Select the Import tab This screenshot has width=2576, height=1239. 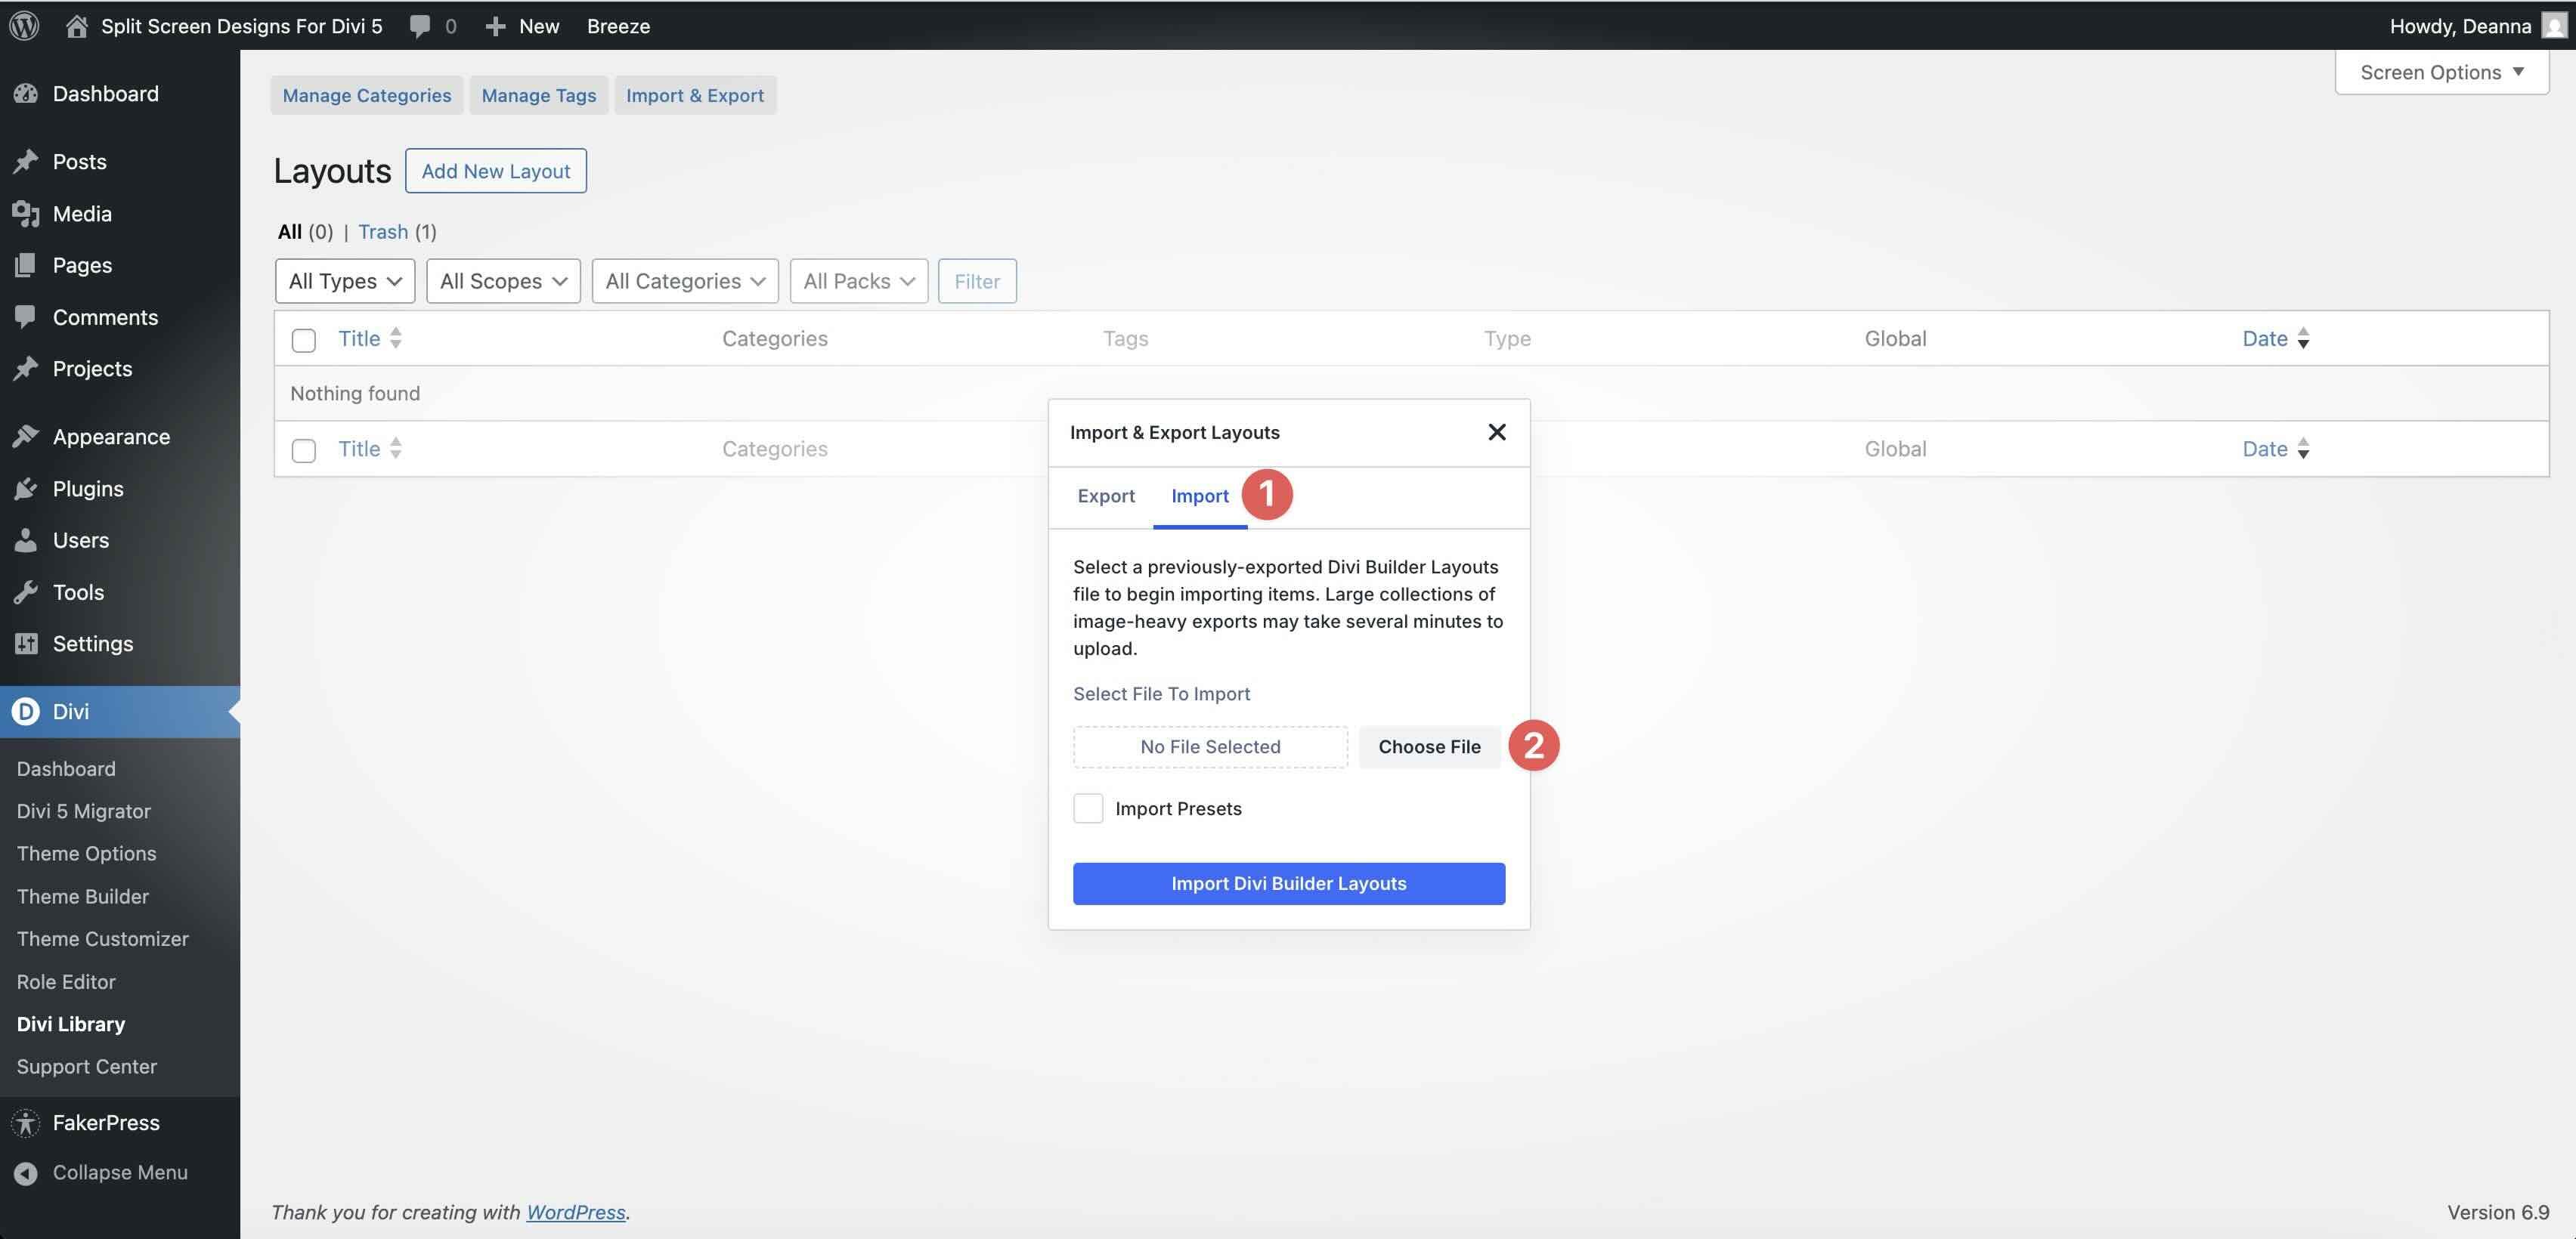(1199, 496)
